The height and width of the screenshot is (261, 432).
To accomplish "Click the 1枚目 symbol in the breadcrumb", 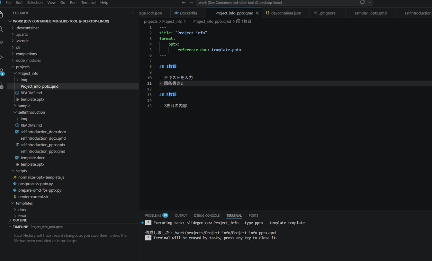I will coord(244,22).
